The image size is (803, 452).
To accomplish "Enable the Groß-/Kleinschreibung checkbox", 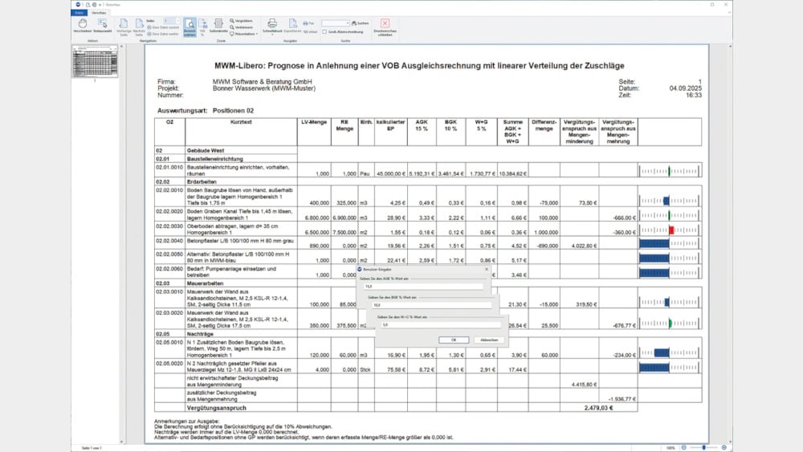I will coord(323,31).
